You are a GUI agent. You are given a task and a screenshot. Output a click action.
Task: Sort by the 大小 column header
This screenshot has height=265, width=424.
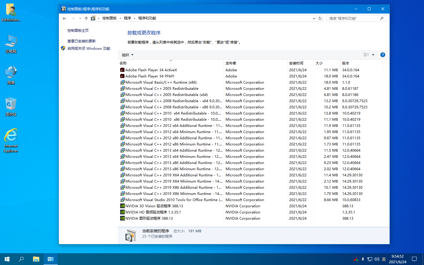click(x=327, y=63)
